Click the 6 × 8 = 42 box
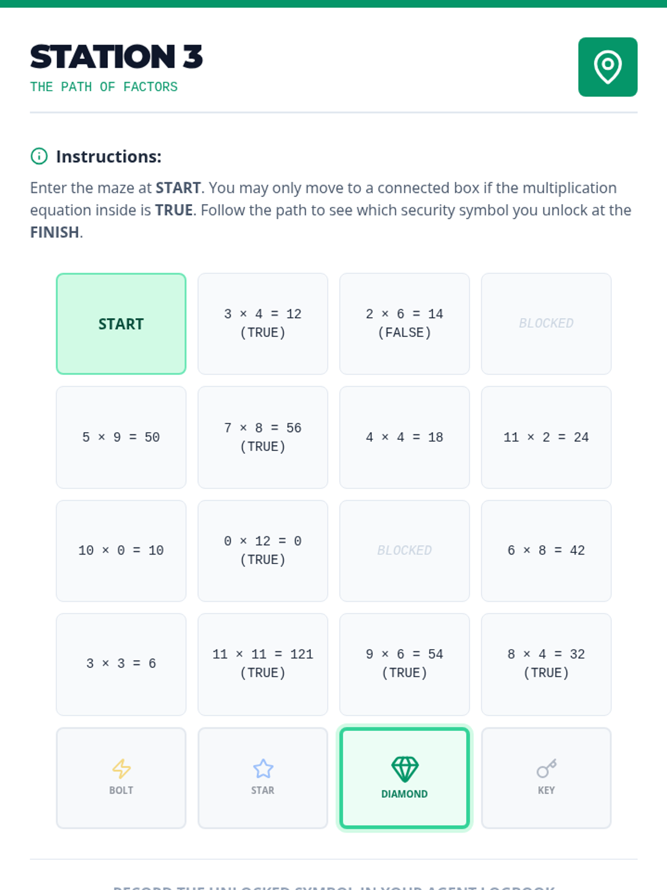Viewport: 667px width, 890px height. click(x=546, y=551)
